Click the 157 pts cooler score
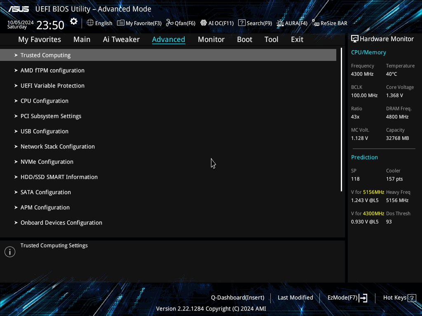 [x=394, y=179]
